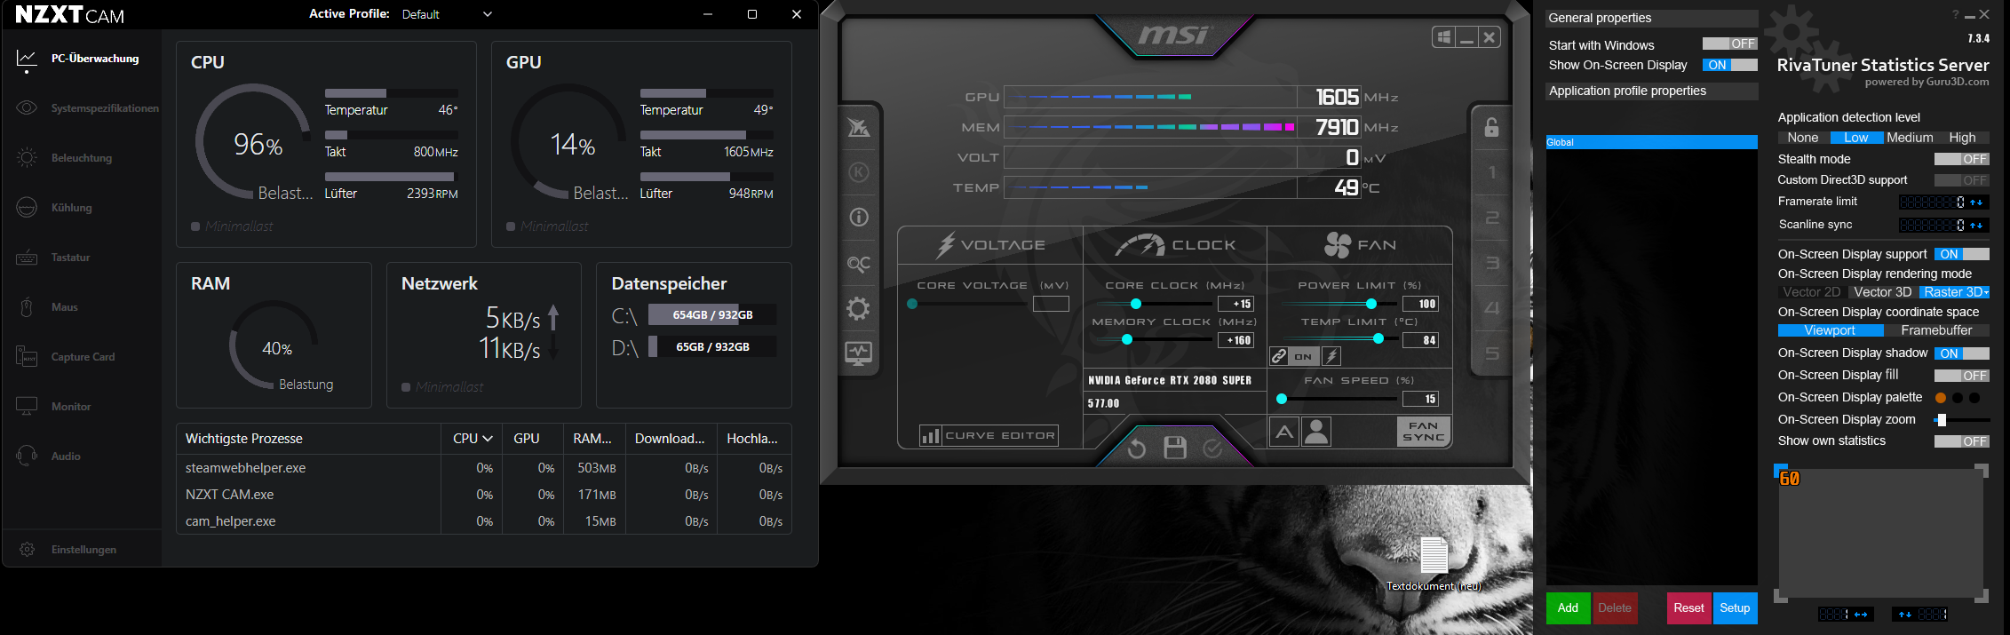
Task: Click the Kombustor K icon in Afterburner
Action: pos(859,172)
